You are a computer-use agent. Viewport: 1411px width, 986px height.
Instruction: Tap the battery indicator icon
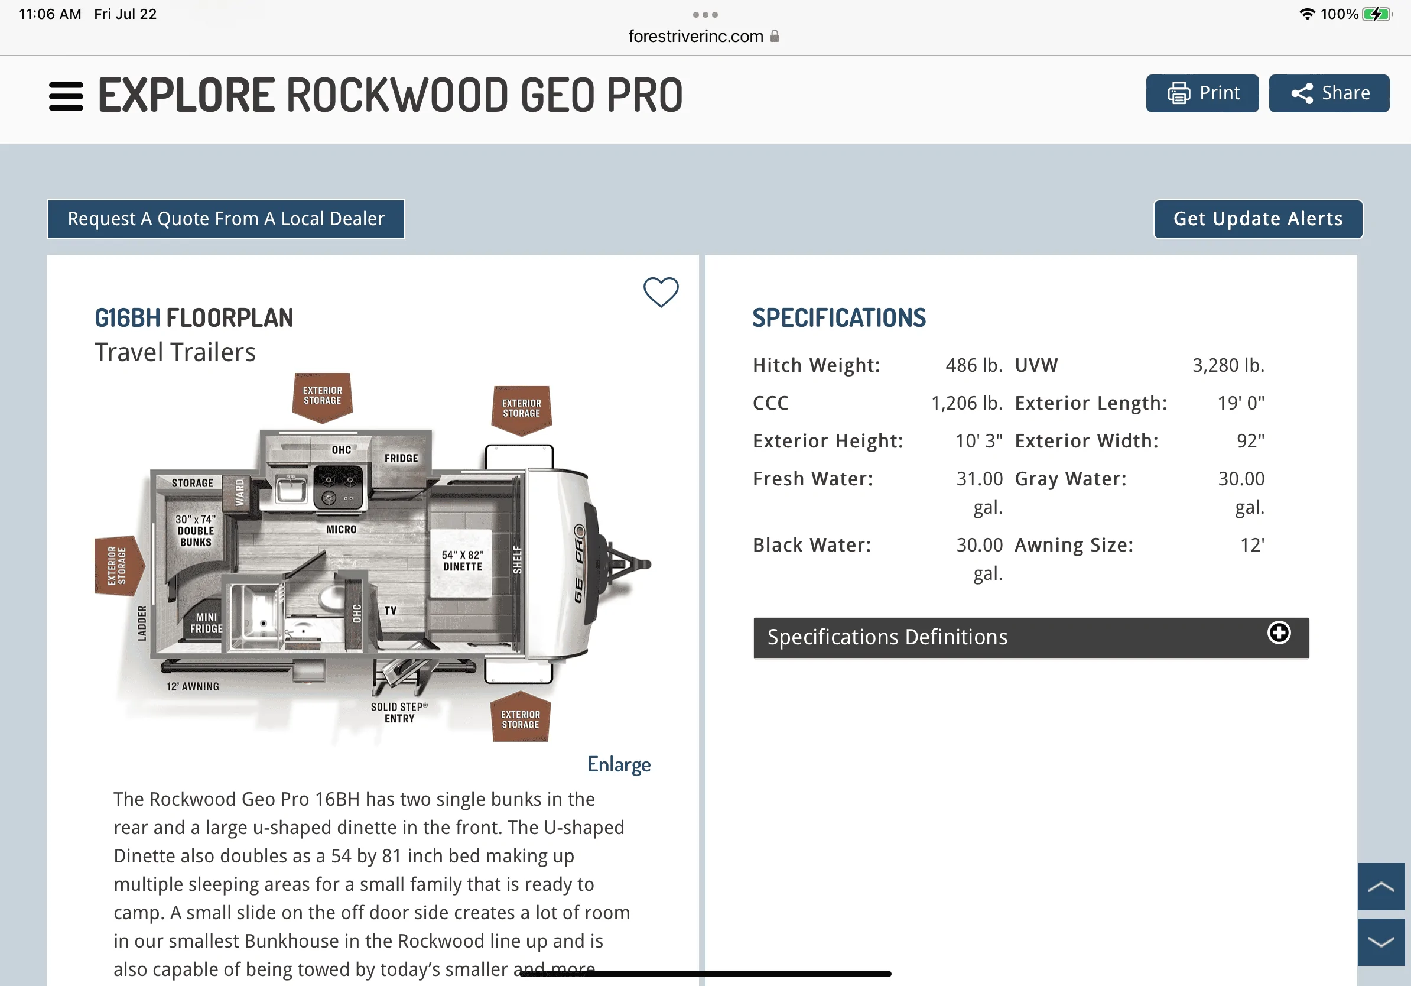click(1376, 14)
